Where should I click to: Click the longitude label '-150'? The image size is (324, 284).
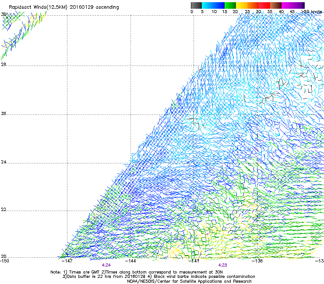coord(4,261)
